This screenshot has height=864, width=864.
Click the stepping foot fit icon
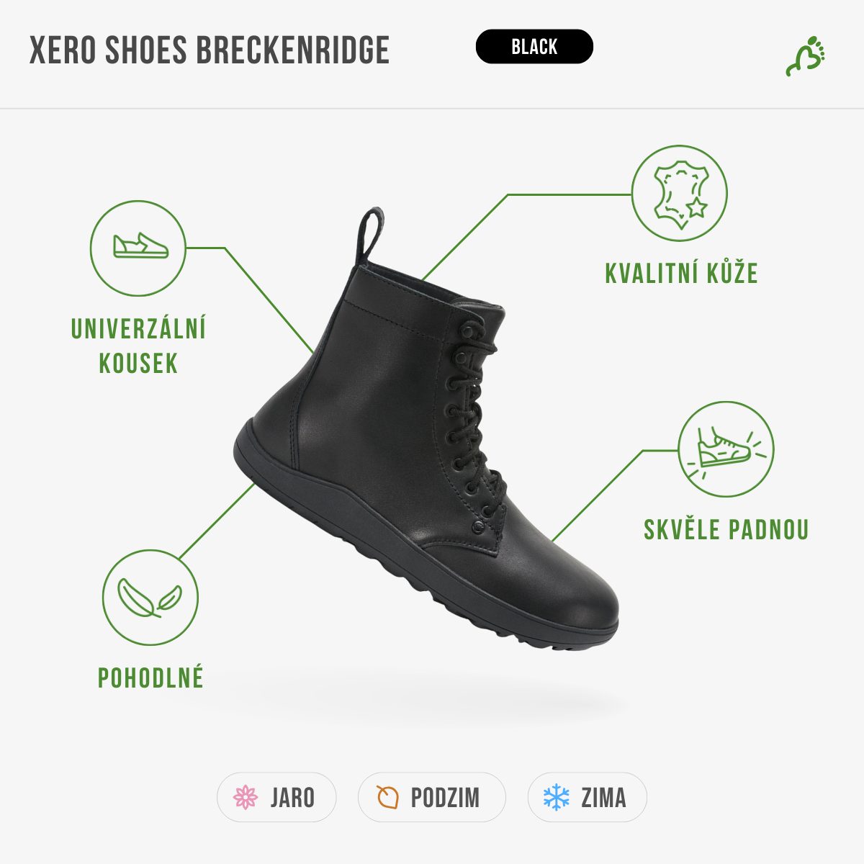[726, 449]
